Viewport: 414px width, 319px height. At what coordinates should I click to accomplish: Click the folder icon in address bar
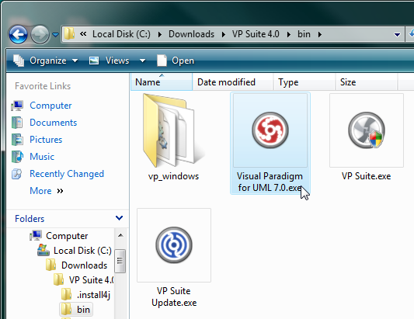[x=69, y=34]
